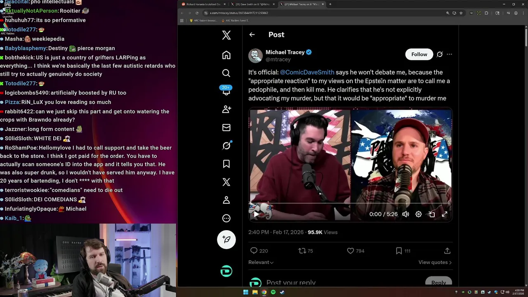This screenshot has height=297, width=528.
Task: Open ARC Raiders Interactive bookmark
Action: (x=203, y=20)
